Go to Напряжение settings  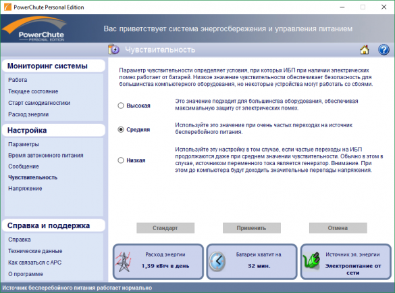tap(25, 189)
